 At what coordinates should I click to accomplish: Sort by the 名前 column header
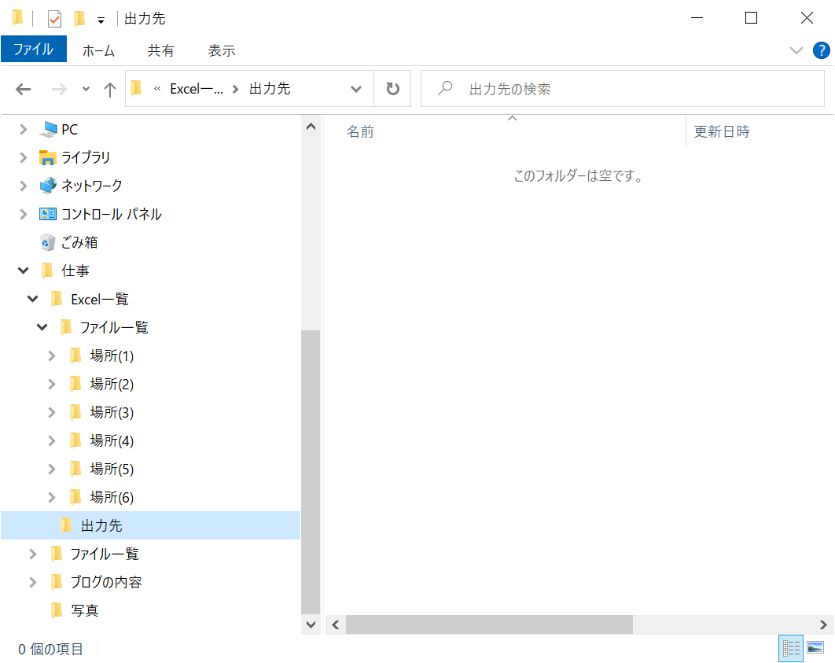pyautogui.click(x=360, y=131)
